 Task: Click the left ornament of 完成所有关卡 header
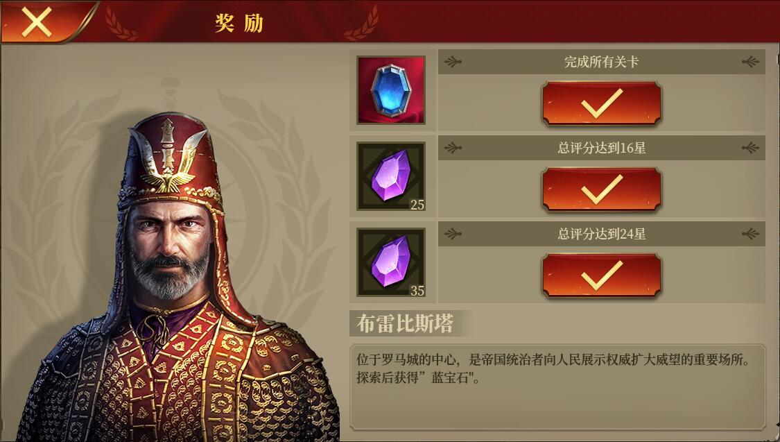(x=453, y=62)
